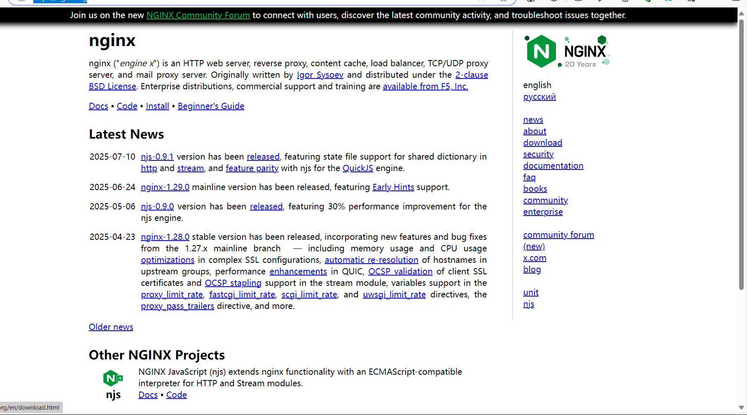This screenshot has height=415, width=747.
Task: Click the 'Latest News' heading
Action: (126, 134)
